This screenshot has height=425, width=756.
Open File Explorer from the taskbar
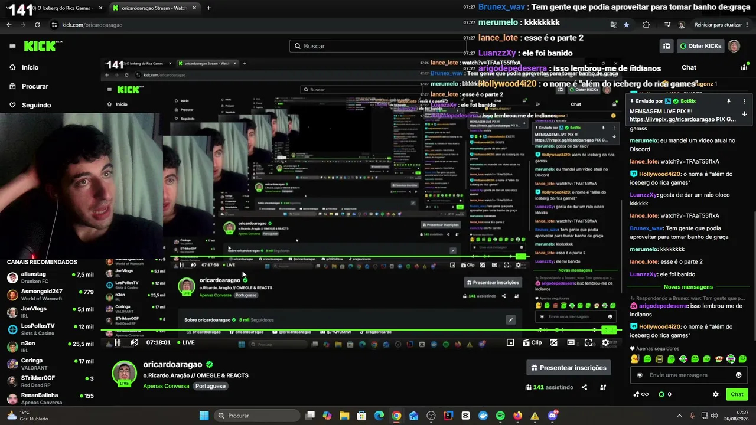(344, 416)
